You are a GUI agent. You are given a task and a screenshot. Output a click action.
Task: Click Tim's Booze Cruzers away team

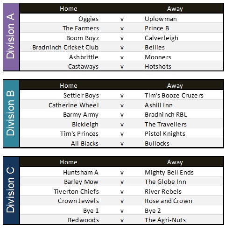point(174,96)
